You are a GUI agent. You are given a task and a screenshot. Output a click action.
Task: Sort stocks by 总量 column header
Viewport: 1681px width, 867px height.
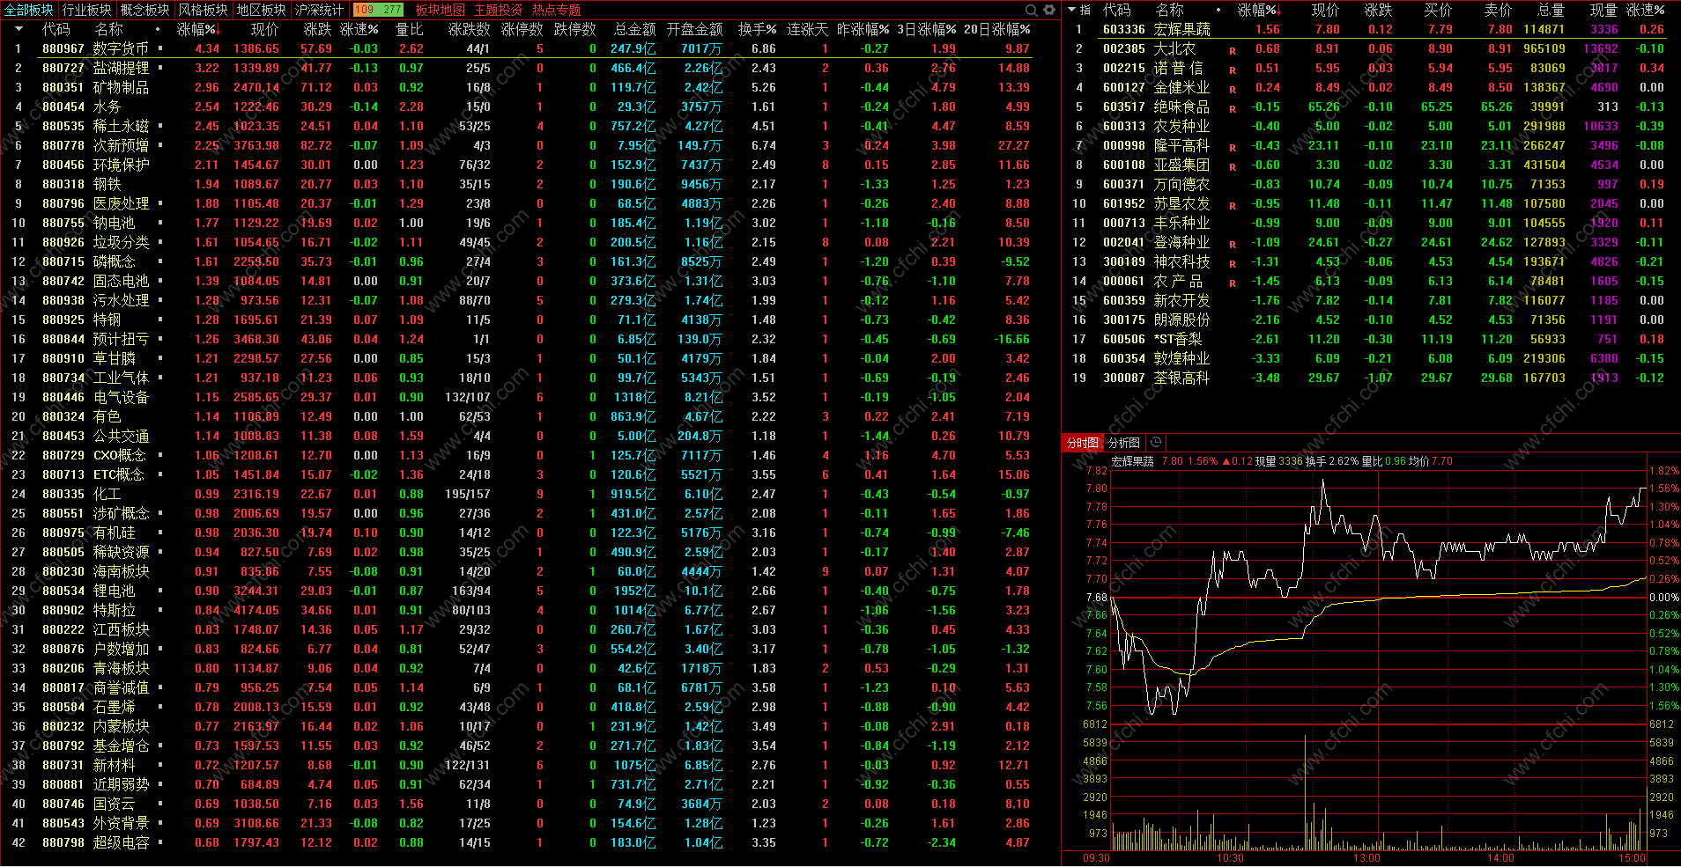(x=1551, y=10)
